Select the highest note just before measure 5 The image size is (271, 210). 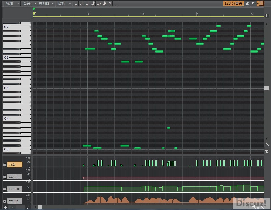tap(249, 26)
